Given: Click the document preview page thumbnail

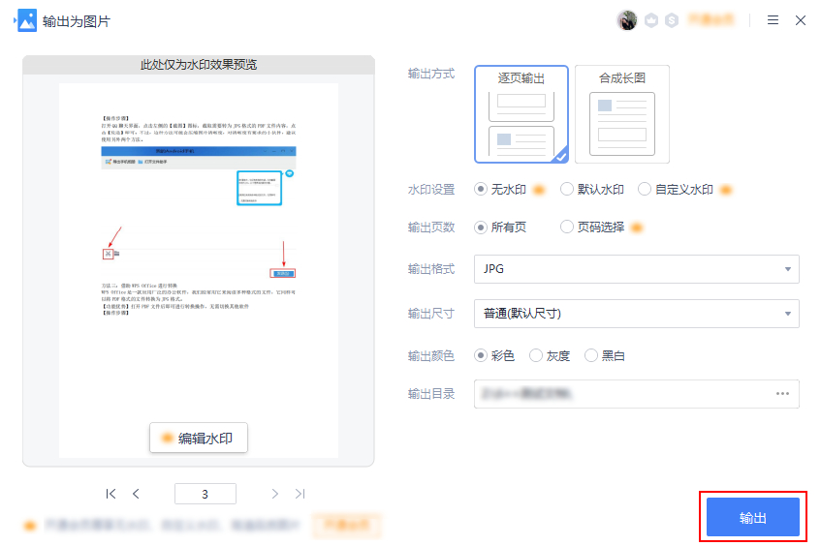Looking at the screenshot, I should point(199,270).
